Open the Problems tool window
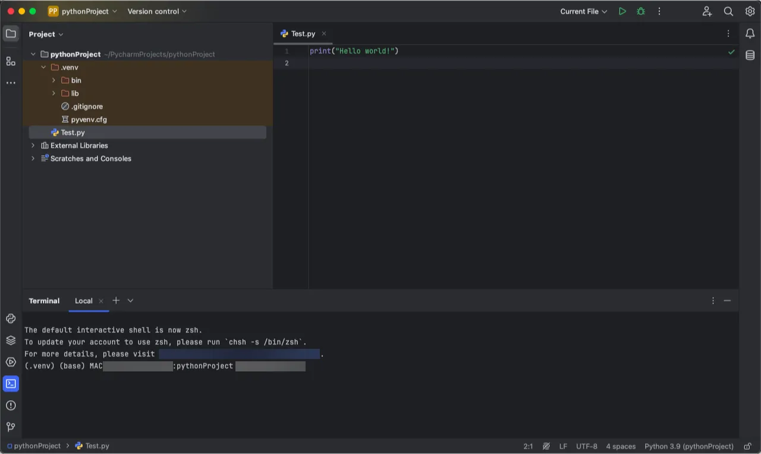This screenshot has width=761, height=454. coord(11,405)
